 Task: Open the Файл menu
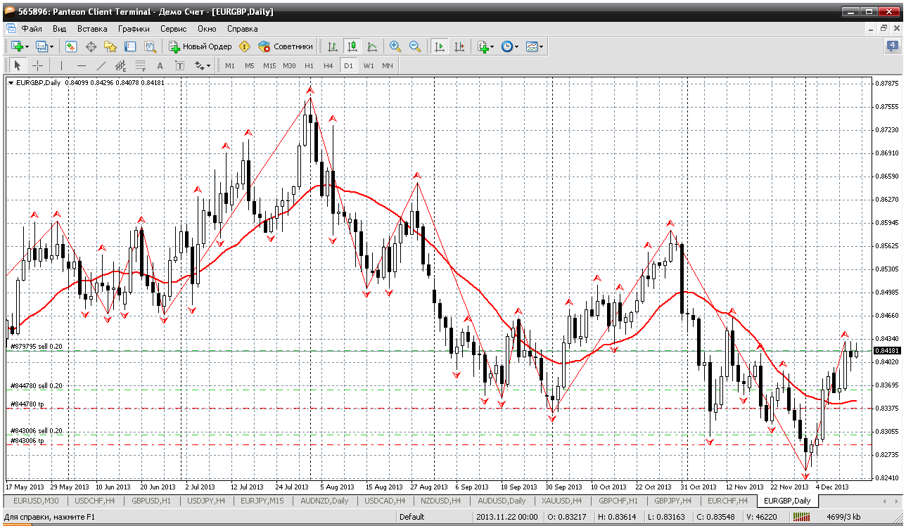coord(32,29)
